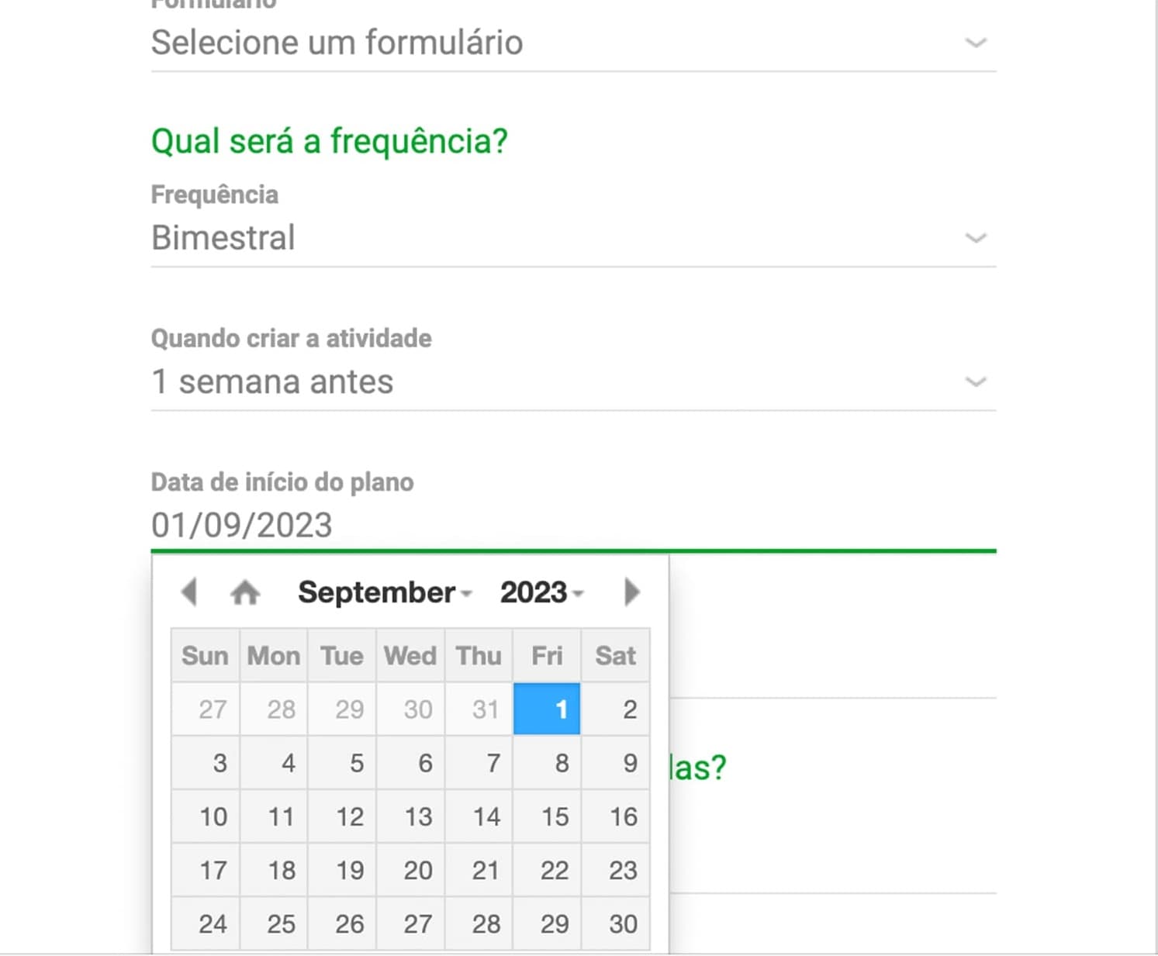Go to the next month in the calendar
The image size is (1158, 956).
tap(632, 592)
